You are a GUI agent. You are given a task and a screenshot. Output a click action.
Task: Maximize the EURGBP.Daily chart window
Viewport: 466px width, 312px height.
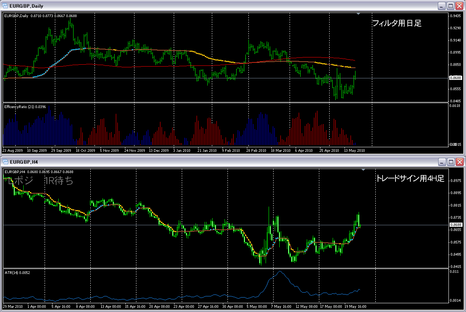(450, 6)
